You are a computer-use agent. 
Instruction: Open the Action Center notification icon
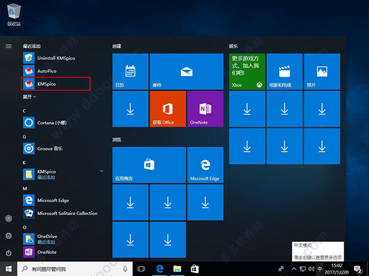pos(358,269)
